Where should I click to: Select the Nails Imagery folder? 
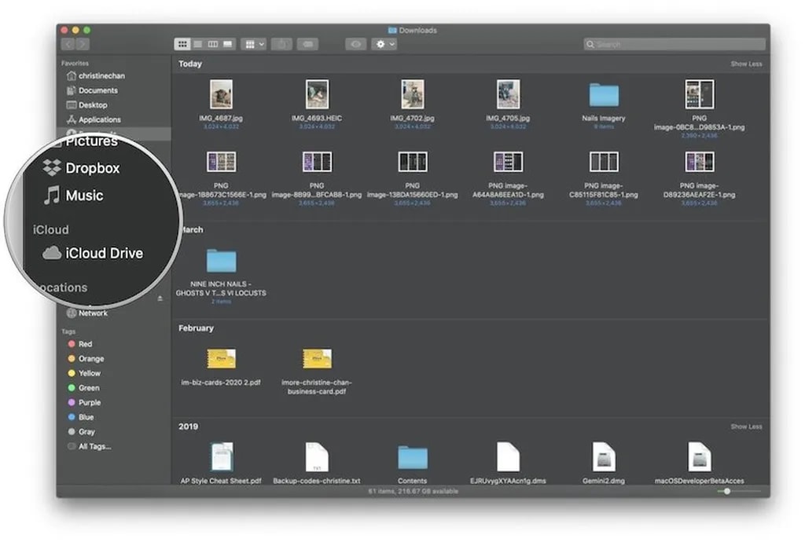click(x=604, y=96)
